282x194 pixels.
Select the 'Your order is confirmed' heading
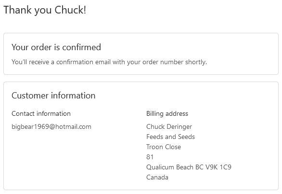point(56,47)
